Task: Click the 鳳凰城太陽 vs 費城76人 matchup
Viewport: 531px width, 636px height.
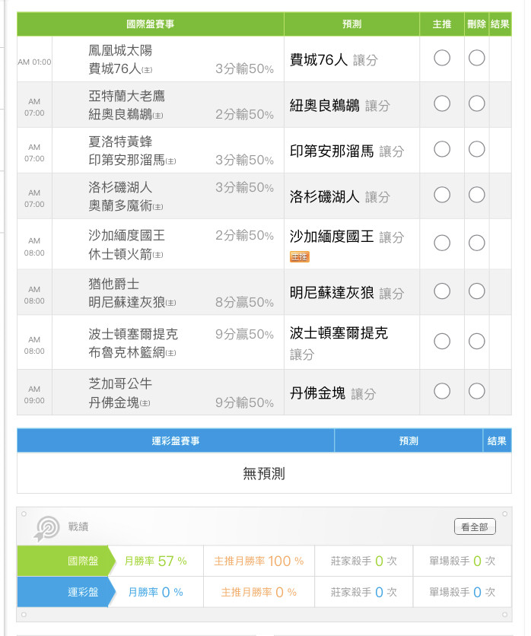Action: (168, 59)
